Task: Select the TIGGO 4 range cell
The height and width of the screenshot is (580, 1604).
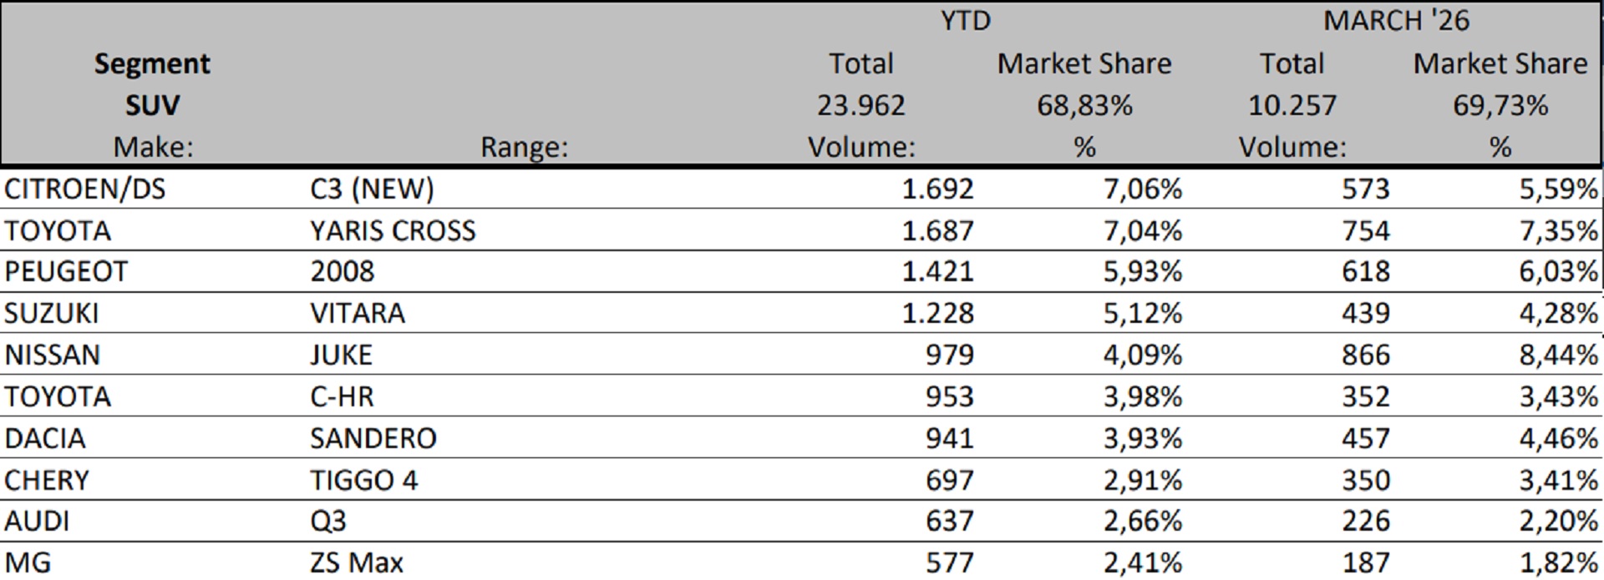Action: coord(363,480)
